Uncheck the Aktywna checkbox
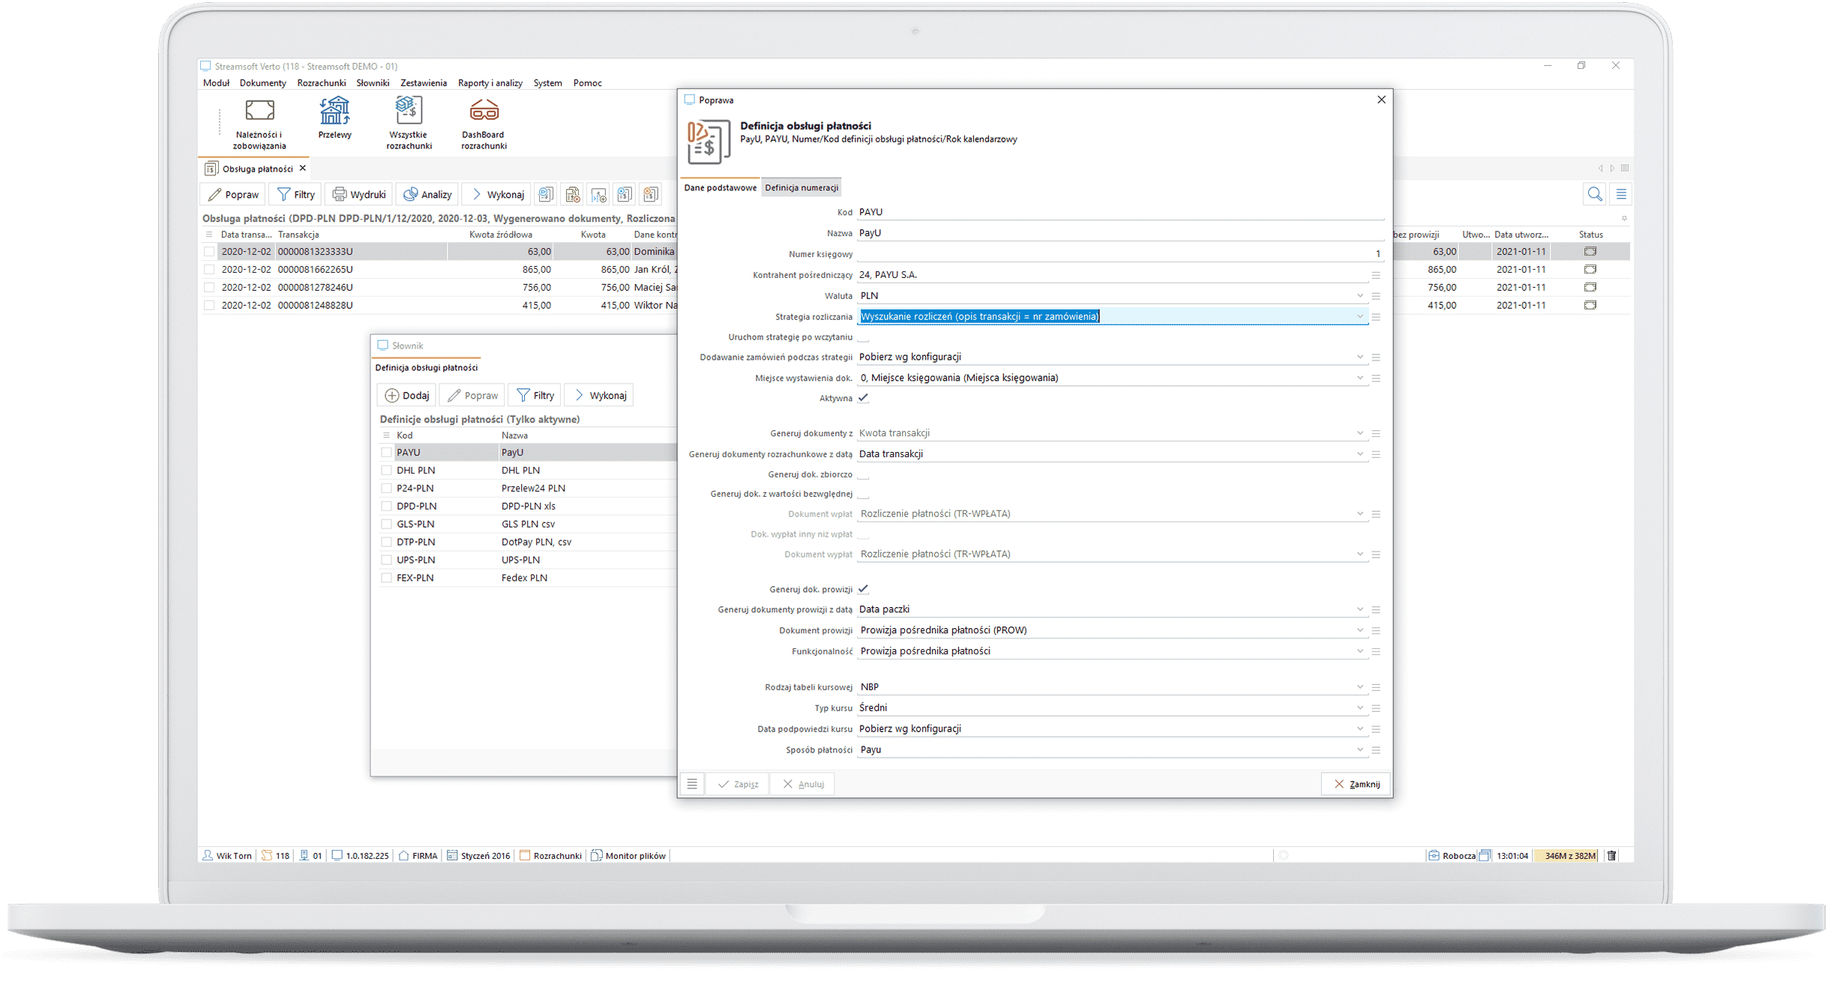Screen dimensions: 1837x999 tap(863, 399)
